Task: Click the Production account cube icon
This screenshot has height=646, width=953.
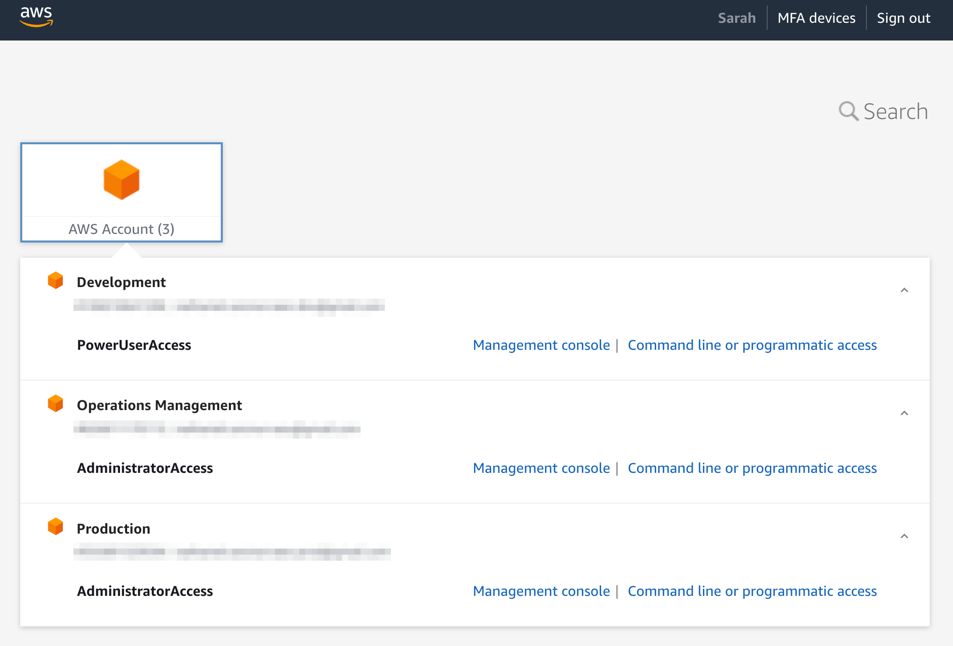Action: pyautogui.click(x=55, y=527)
